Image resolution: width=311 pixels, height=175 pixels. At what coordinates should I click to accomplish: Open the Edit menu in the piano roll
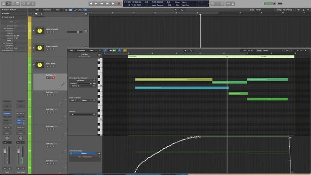[71, 51]
